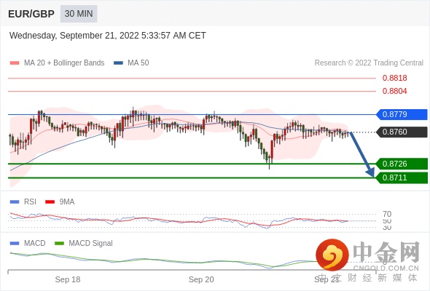
Task: Click the RSI blue legend swatch
Action: (15, 202)
